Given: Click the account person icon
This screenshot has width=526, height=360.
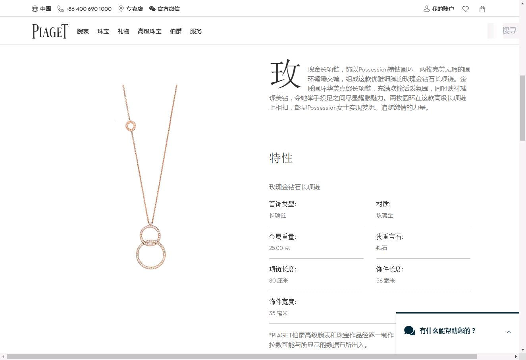Looking at the screenshot, I should pyautogui.click(x=427, y=9).
